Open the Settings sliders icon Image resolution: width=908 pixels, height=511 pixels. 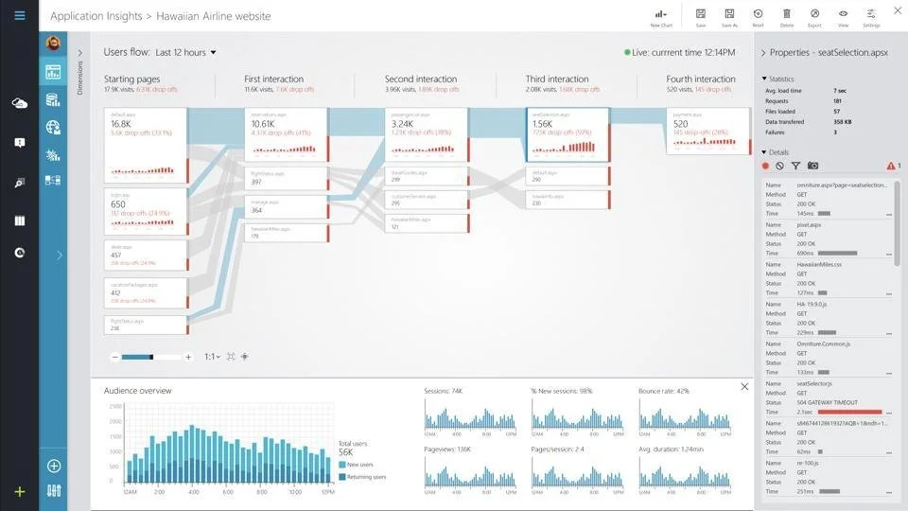tap(871, 14)
